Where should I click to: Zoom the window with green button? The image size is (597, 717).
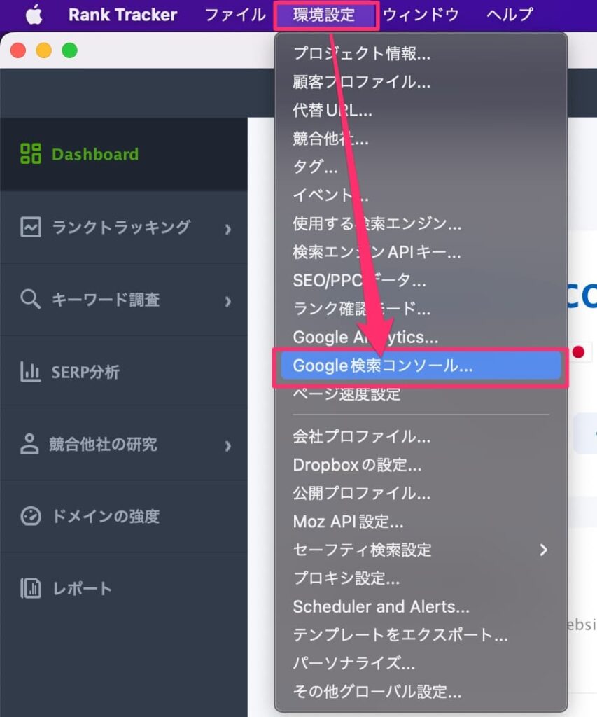[69, 50]
